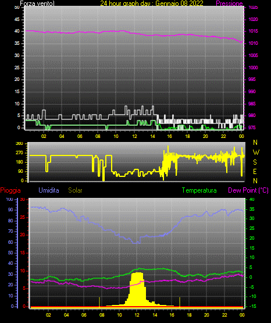Click temperature scale value 35
Image resolution: width=271 pixels, height=323 pixels.
point(252,209)
